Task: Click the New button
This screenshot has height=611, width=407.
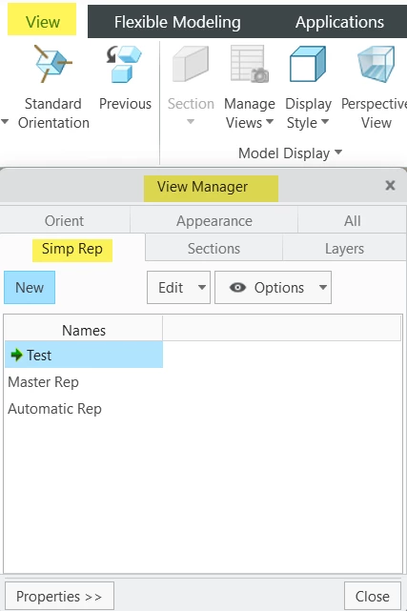Action: click(30, 288)
